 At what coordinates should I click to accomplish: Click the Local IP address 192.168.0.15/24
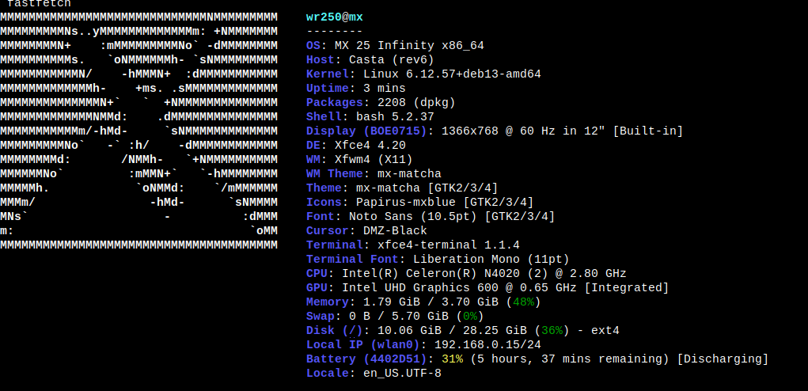point(487,345)
